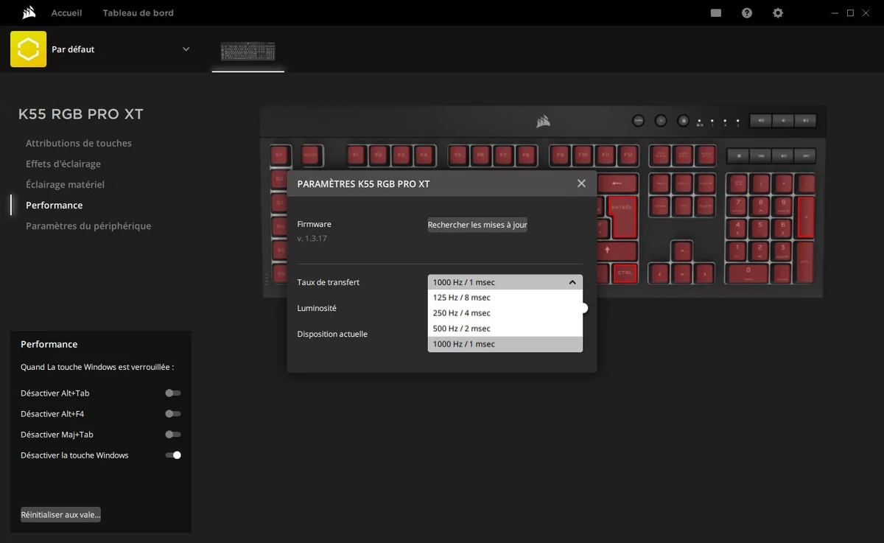Click the firmware version v. 1.3.17 text
Image resolution: width=884 pixels, height=543 pixels.
312,239
